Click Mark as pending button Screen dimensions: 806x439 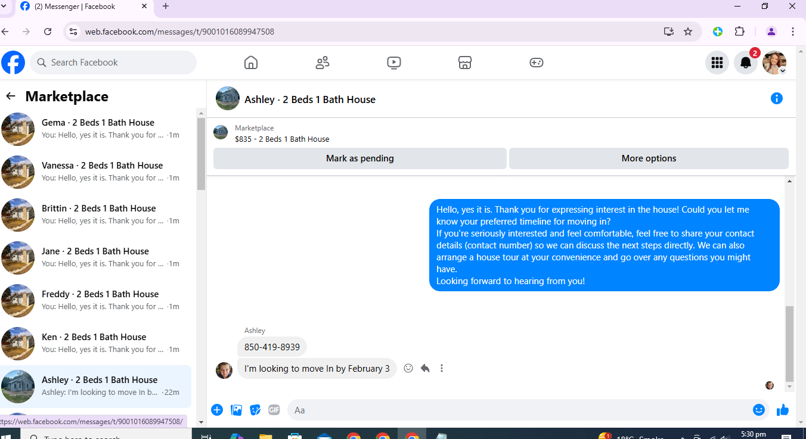[360, 158]
